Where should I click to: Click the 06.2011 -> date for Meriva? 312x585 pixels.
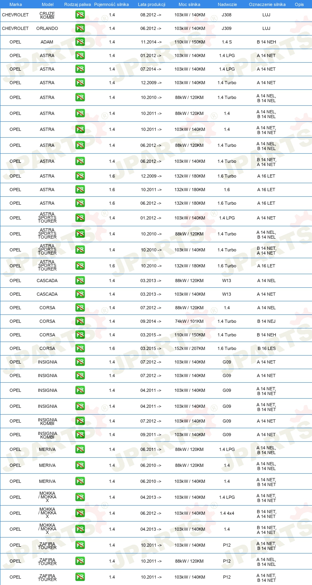(x=151, y=449)
